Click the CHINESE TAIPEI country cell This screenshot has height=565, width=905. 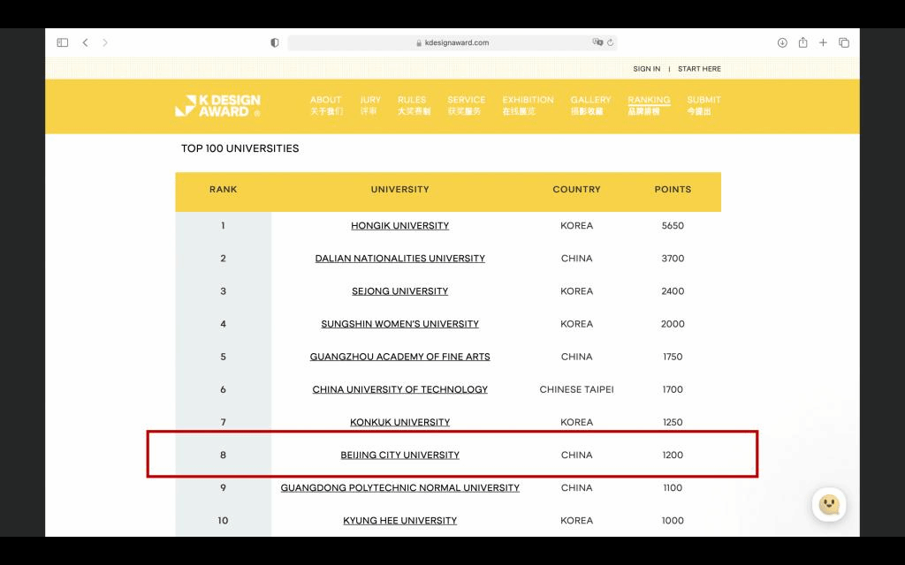click(x=576, y=389)
